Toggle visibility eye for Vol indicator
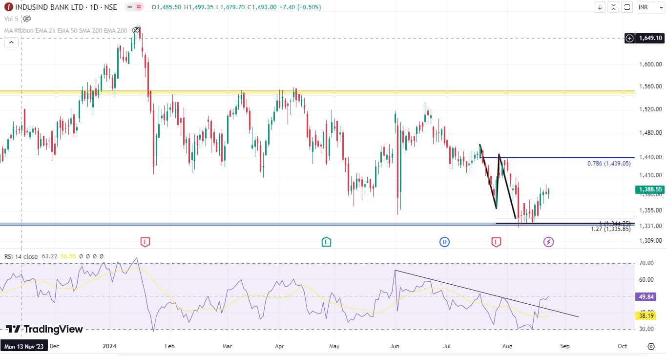Viewport: 667px width, 356px height. point(27,19)
